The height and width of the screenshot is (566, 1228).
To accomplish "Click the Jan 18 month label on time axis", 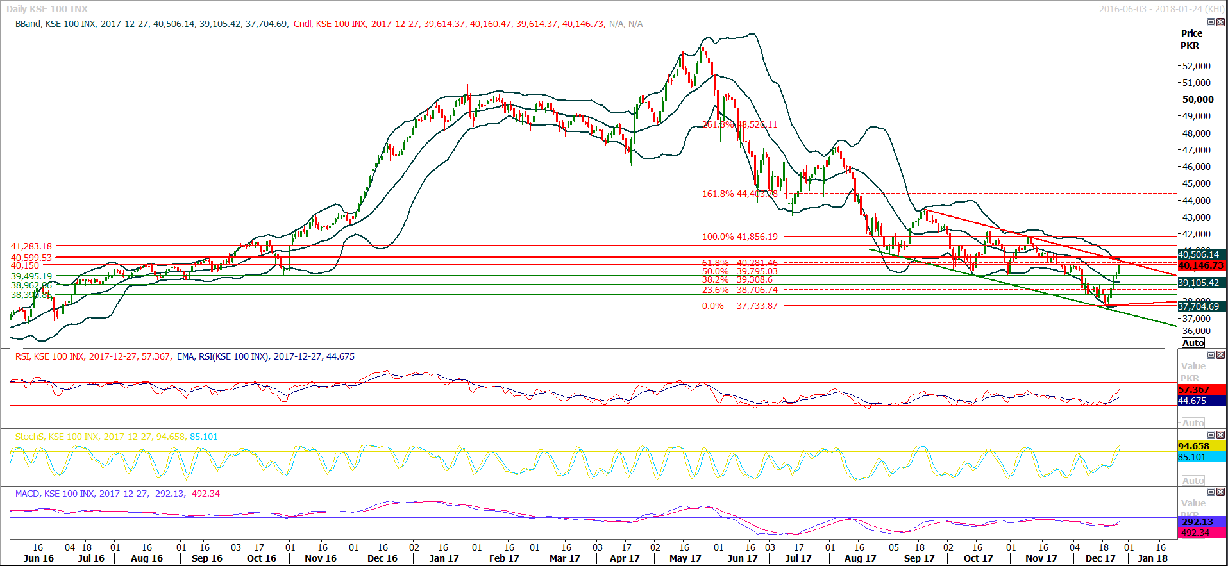I will pos(1153,558).
